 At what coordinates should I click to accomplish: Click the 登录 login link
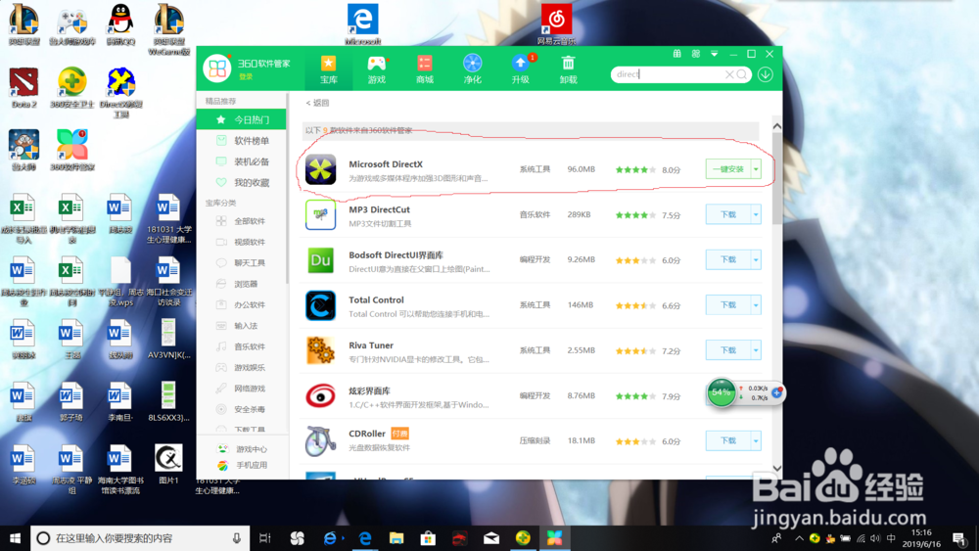pos(246,76)
